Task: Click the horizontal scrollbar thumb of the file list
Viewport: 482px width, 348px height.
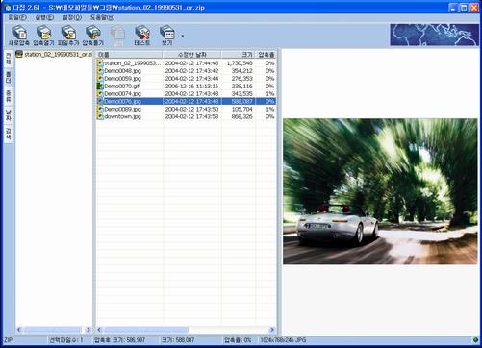Action: tap(146, 330)
